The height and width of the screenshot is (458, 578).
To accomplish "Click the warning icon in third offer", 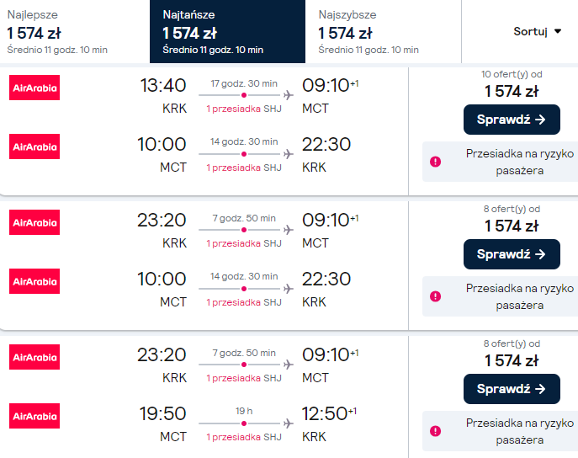I will point(435,431).
